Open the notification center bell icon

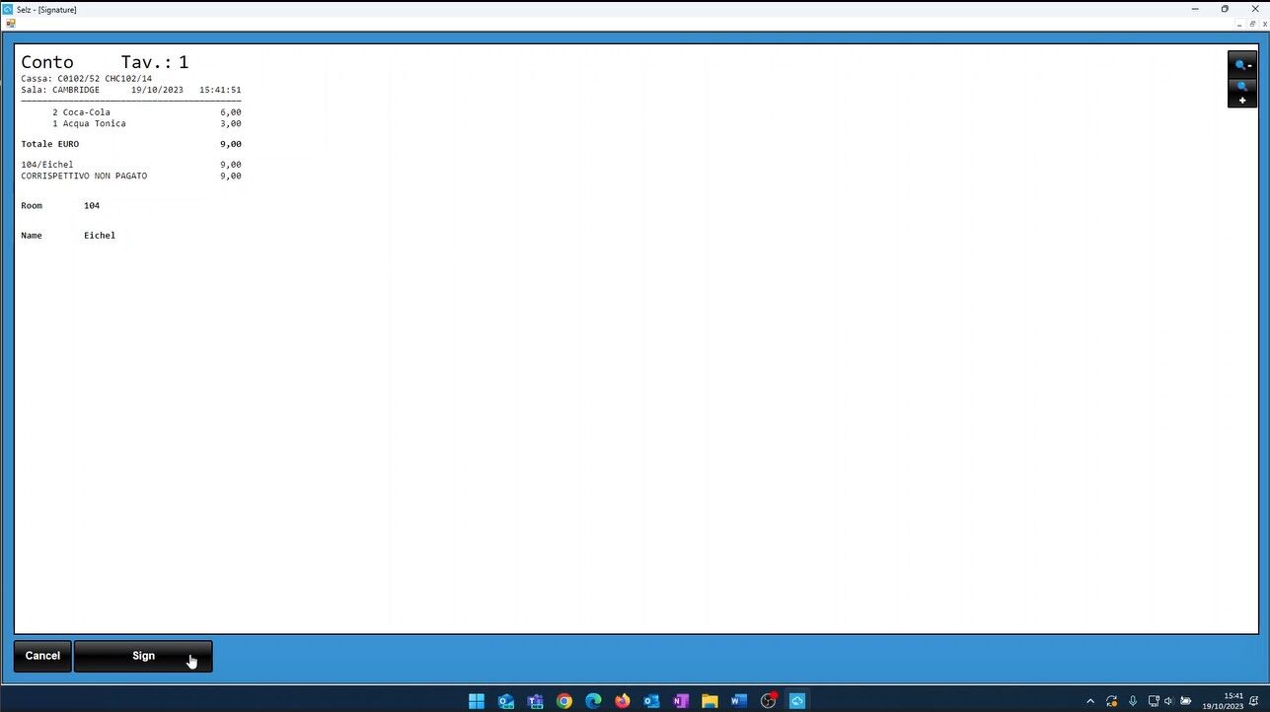pyautogui.click(x=1253, y=701)
